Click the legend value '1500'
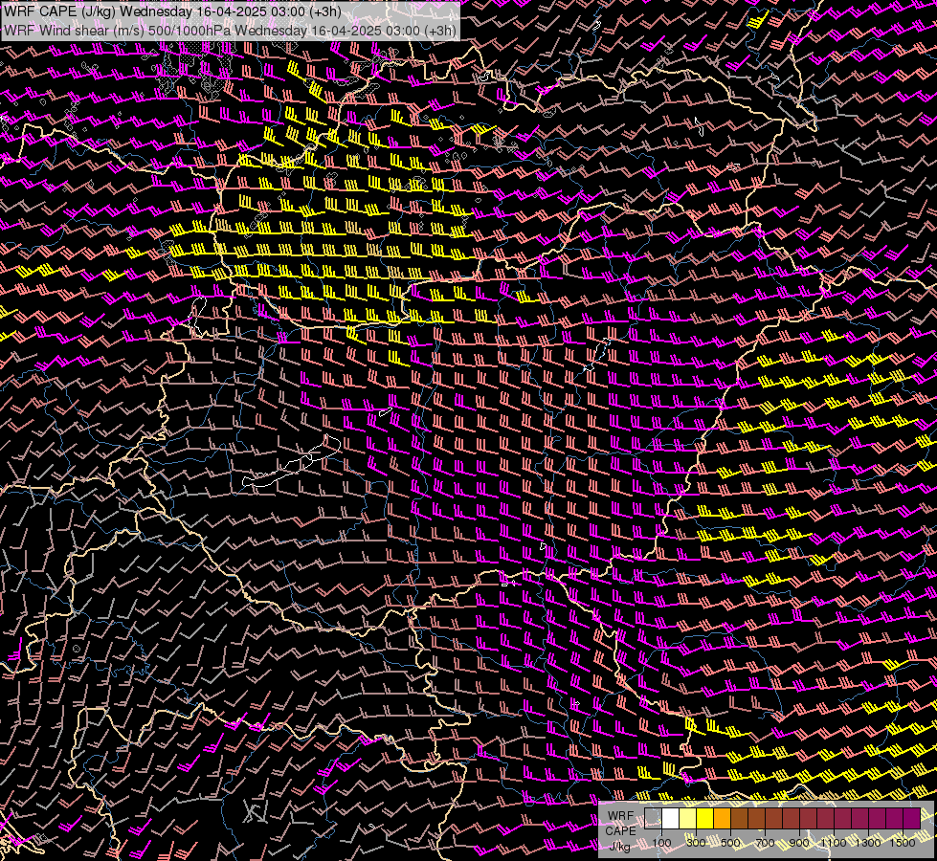 point(903,843)
